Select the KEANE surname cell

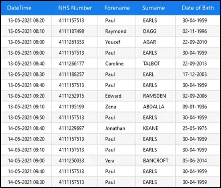pyautogui.click(x=155, y=128)
